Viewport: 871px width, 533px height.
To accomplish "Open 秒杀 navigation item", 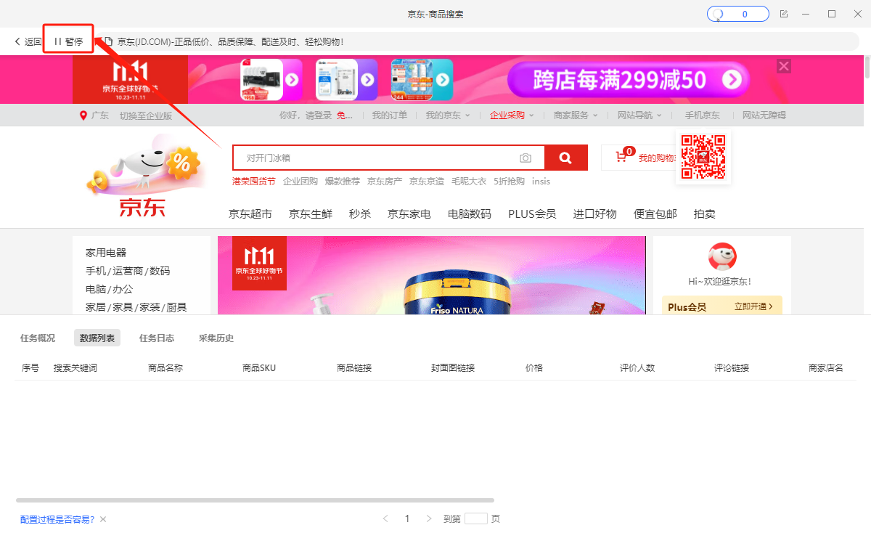I will [360, 213].
